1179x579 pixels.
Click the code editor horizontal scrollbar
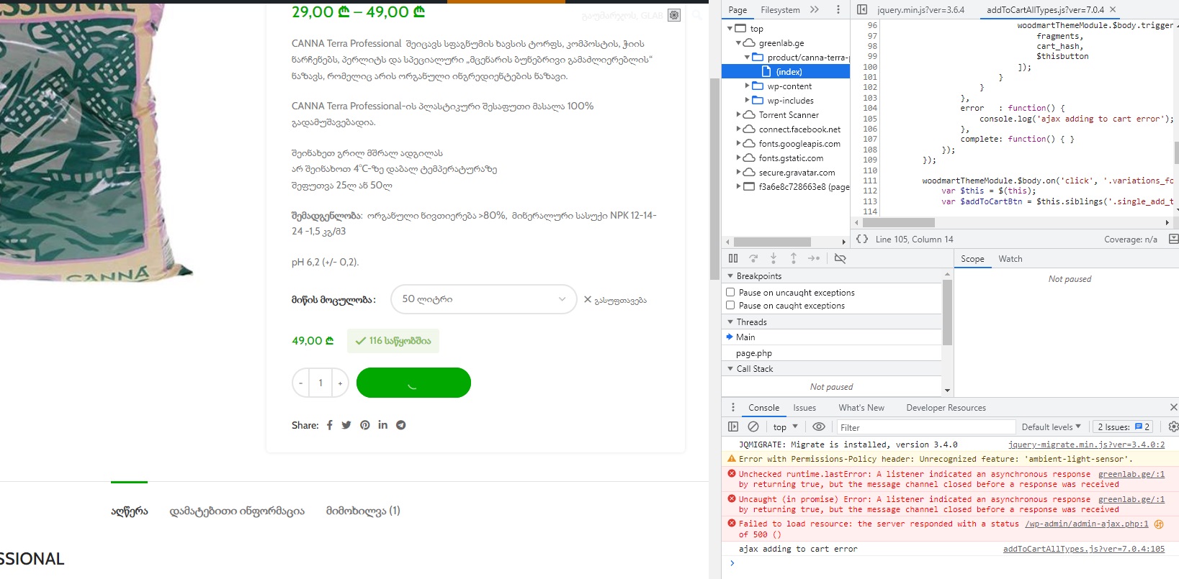[x=898, y=223]
